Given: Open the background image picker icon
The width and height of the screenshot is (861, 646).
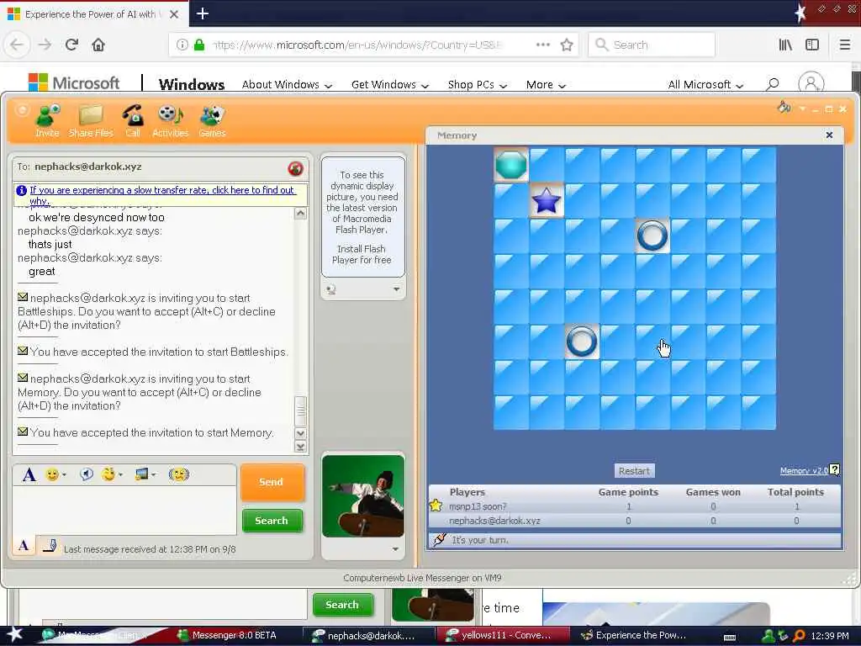Looking at the screenshot, I should click(141, 474).
